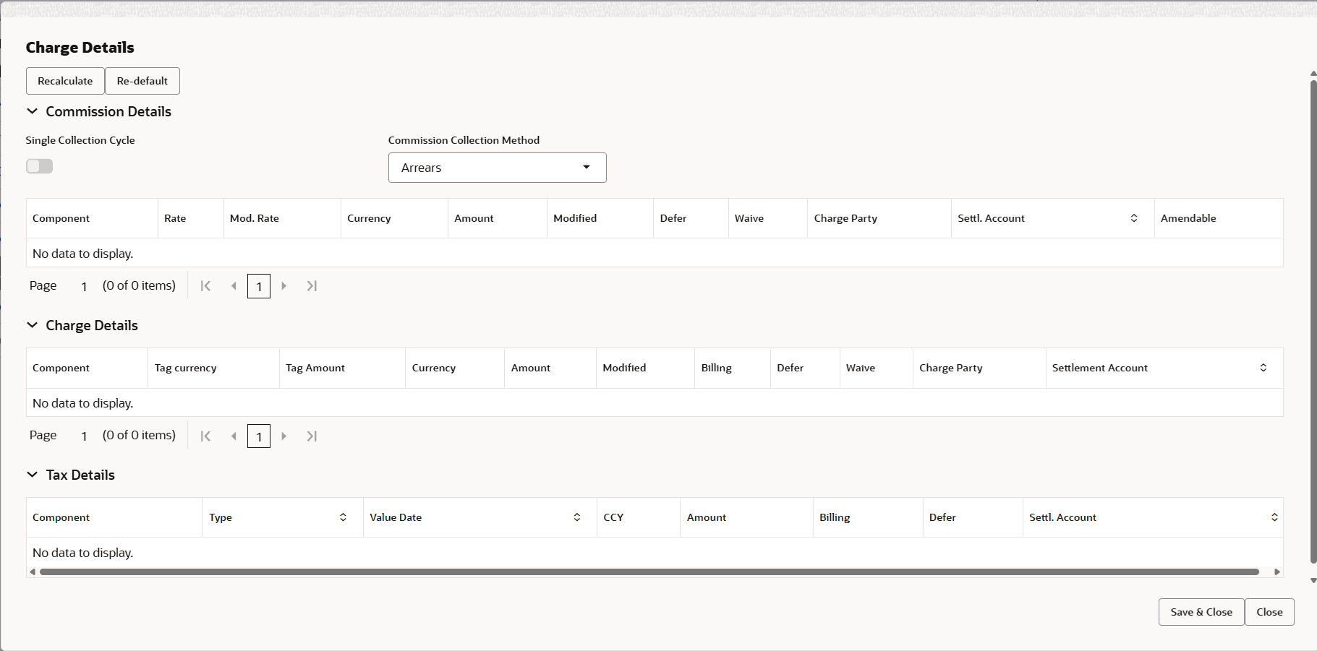Click next page arrow under Charge Details table
Screen dimensions: 1317x651
coord(284,436)
